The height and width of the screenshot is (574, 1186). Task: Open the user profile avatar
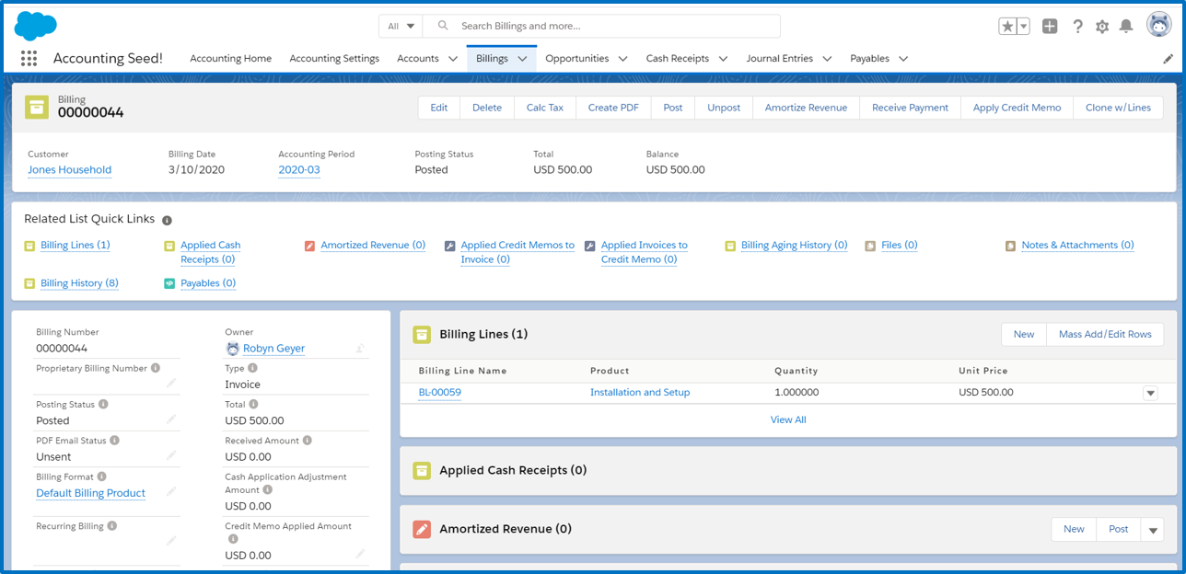click(1158, 26)
